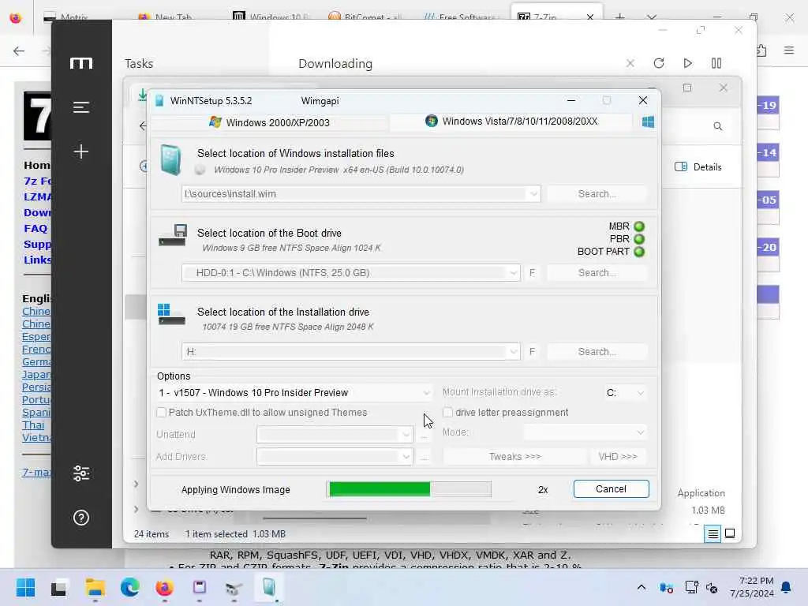808x606 pixels.
Task: Click the installation drive Windows icon
Action: pyautogui.click(x=171, y=314)
